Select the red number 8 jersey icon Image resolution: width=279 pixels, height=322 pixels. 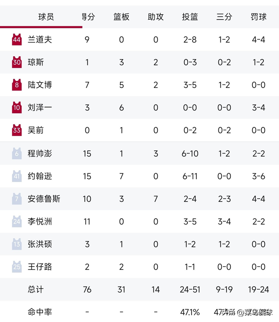point(17,85)
